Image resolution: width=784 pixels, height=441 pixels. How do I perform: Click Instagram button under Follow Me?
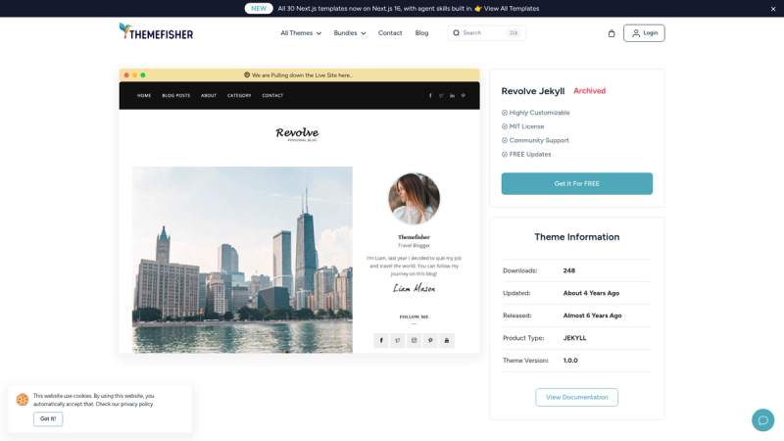click(414, 340)
